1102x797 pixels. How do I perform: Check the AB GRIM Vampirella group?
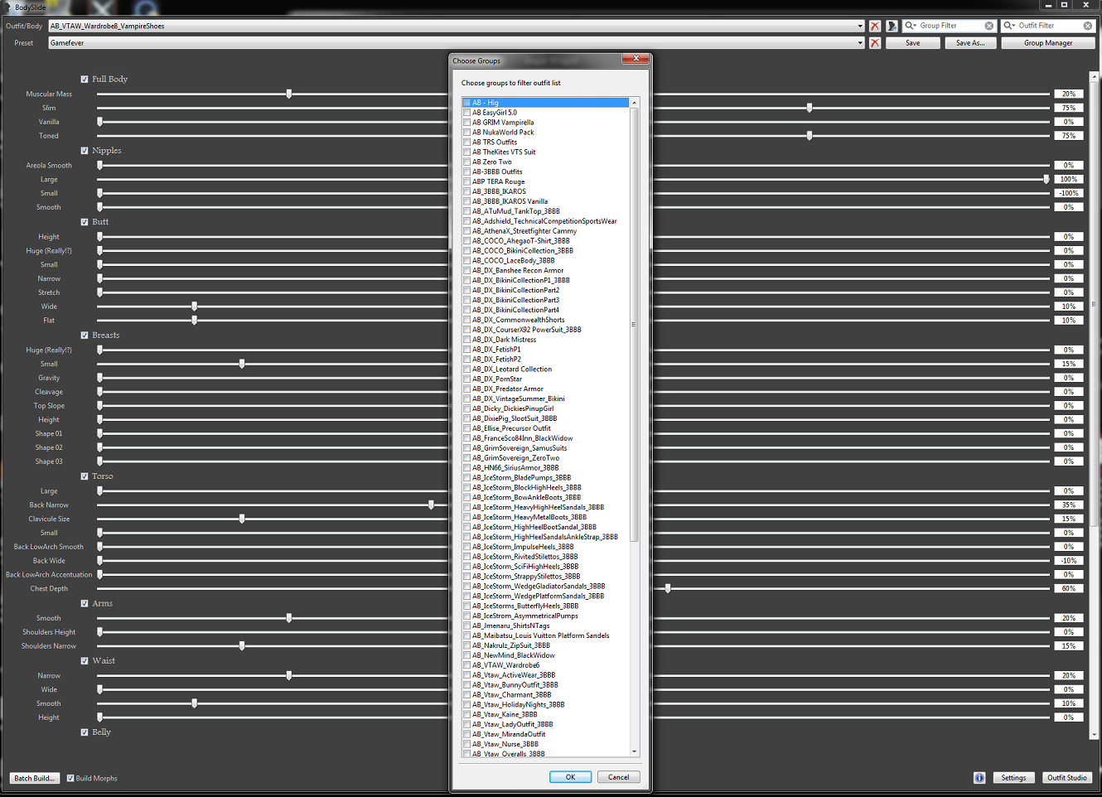tap(466, 123)
